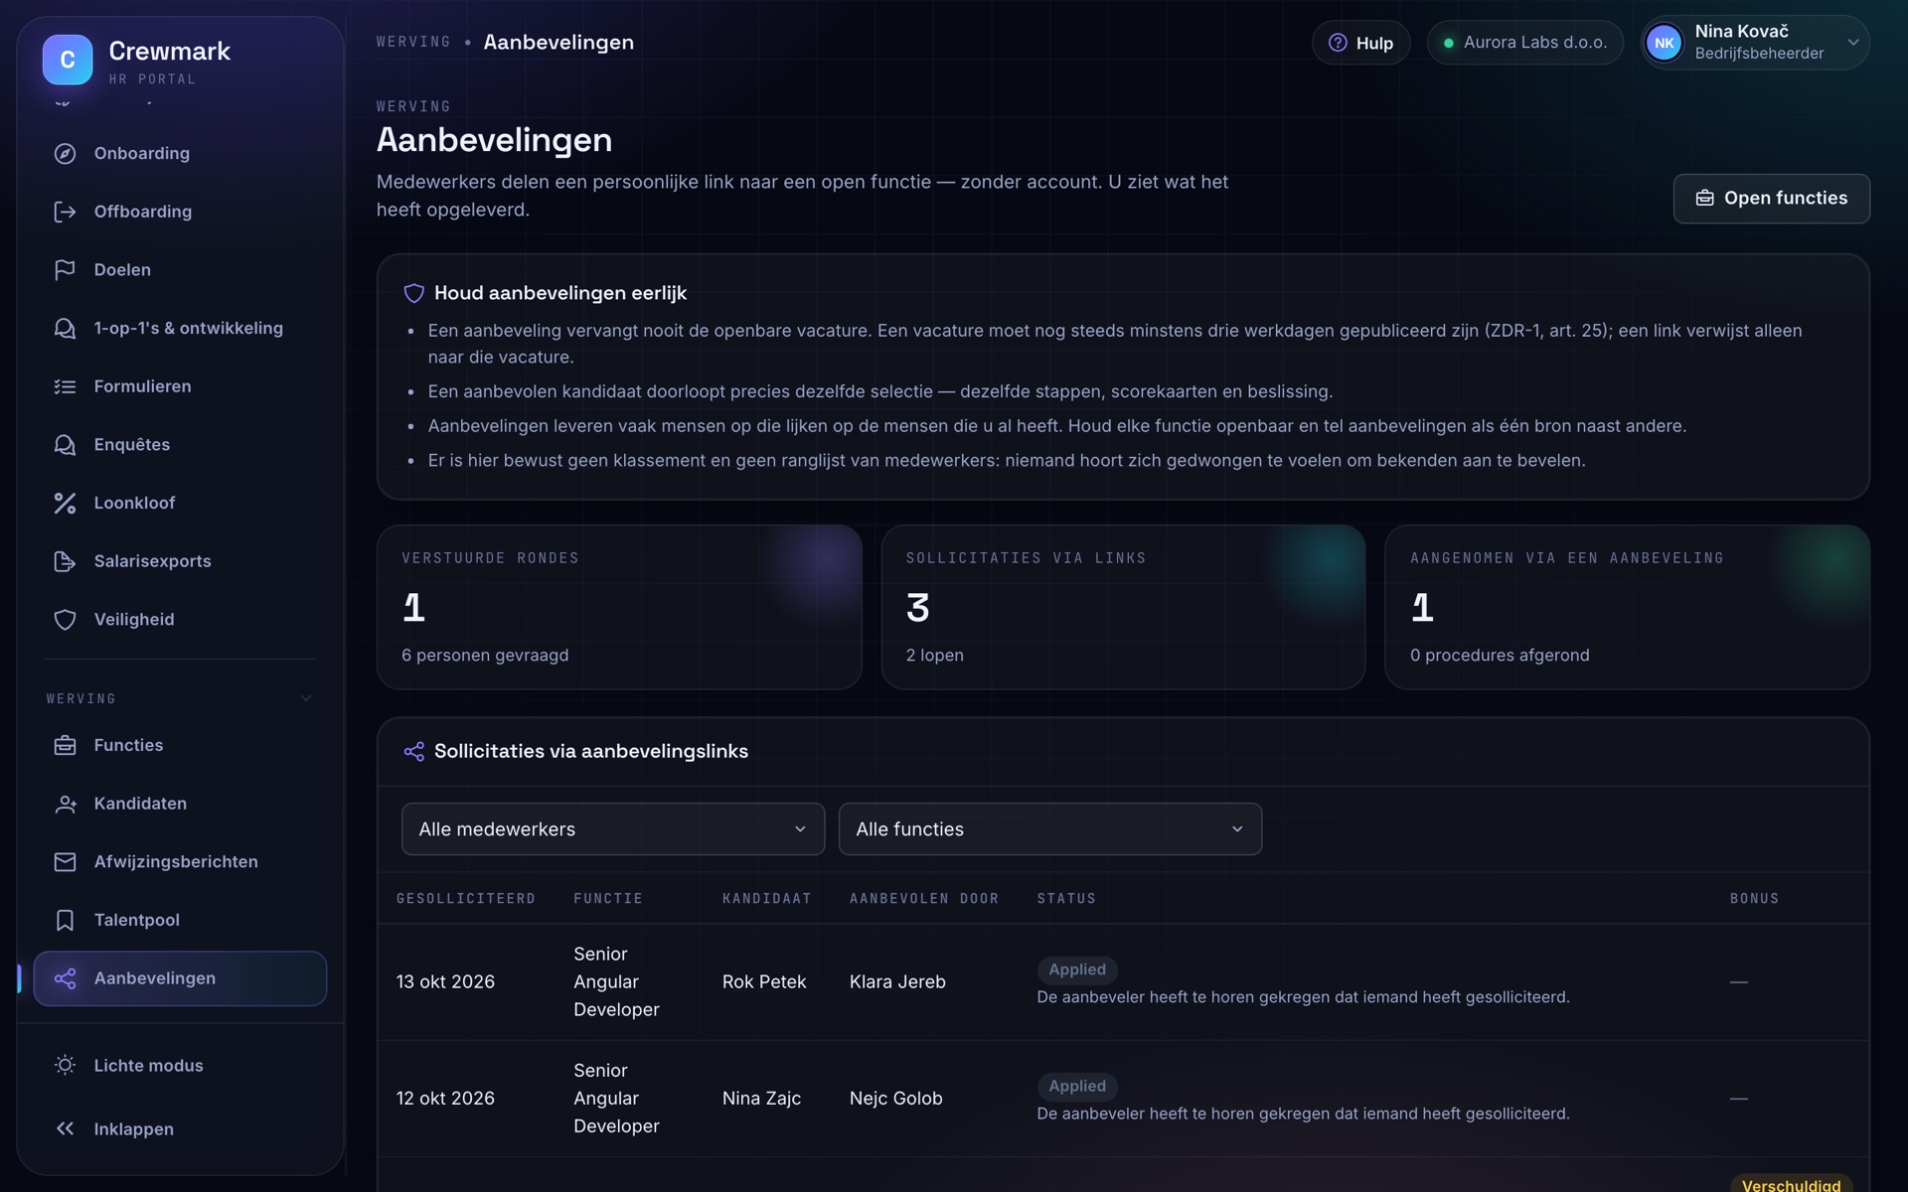Open the Aurora Labs d.o.o. company selector
Screen dimensions: 1908x1192
tap(1524, 43)
